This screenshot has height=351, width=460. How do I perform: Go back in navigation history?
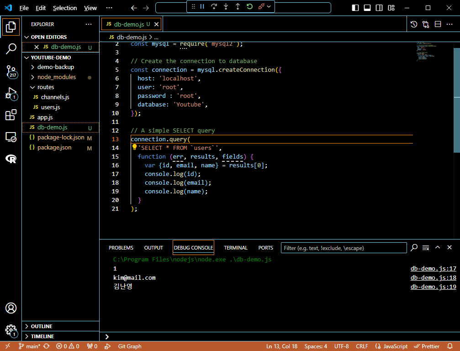134,8
